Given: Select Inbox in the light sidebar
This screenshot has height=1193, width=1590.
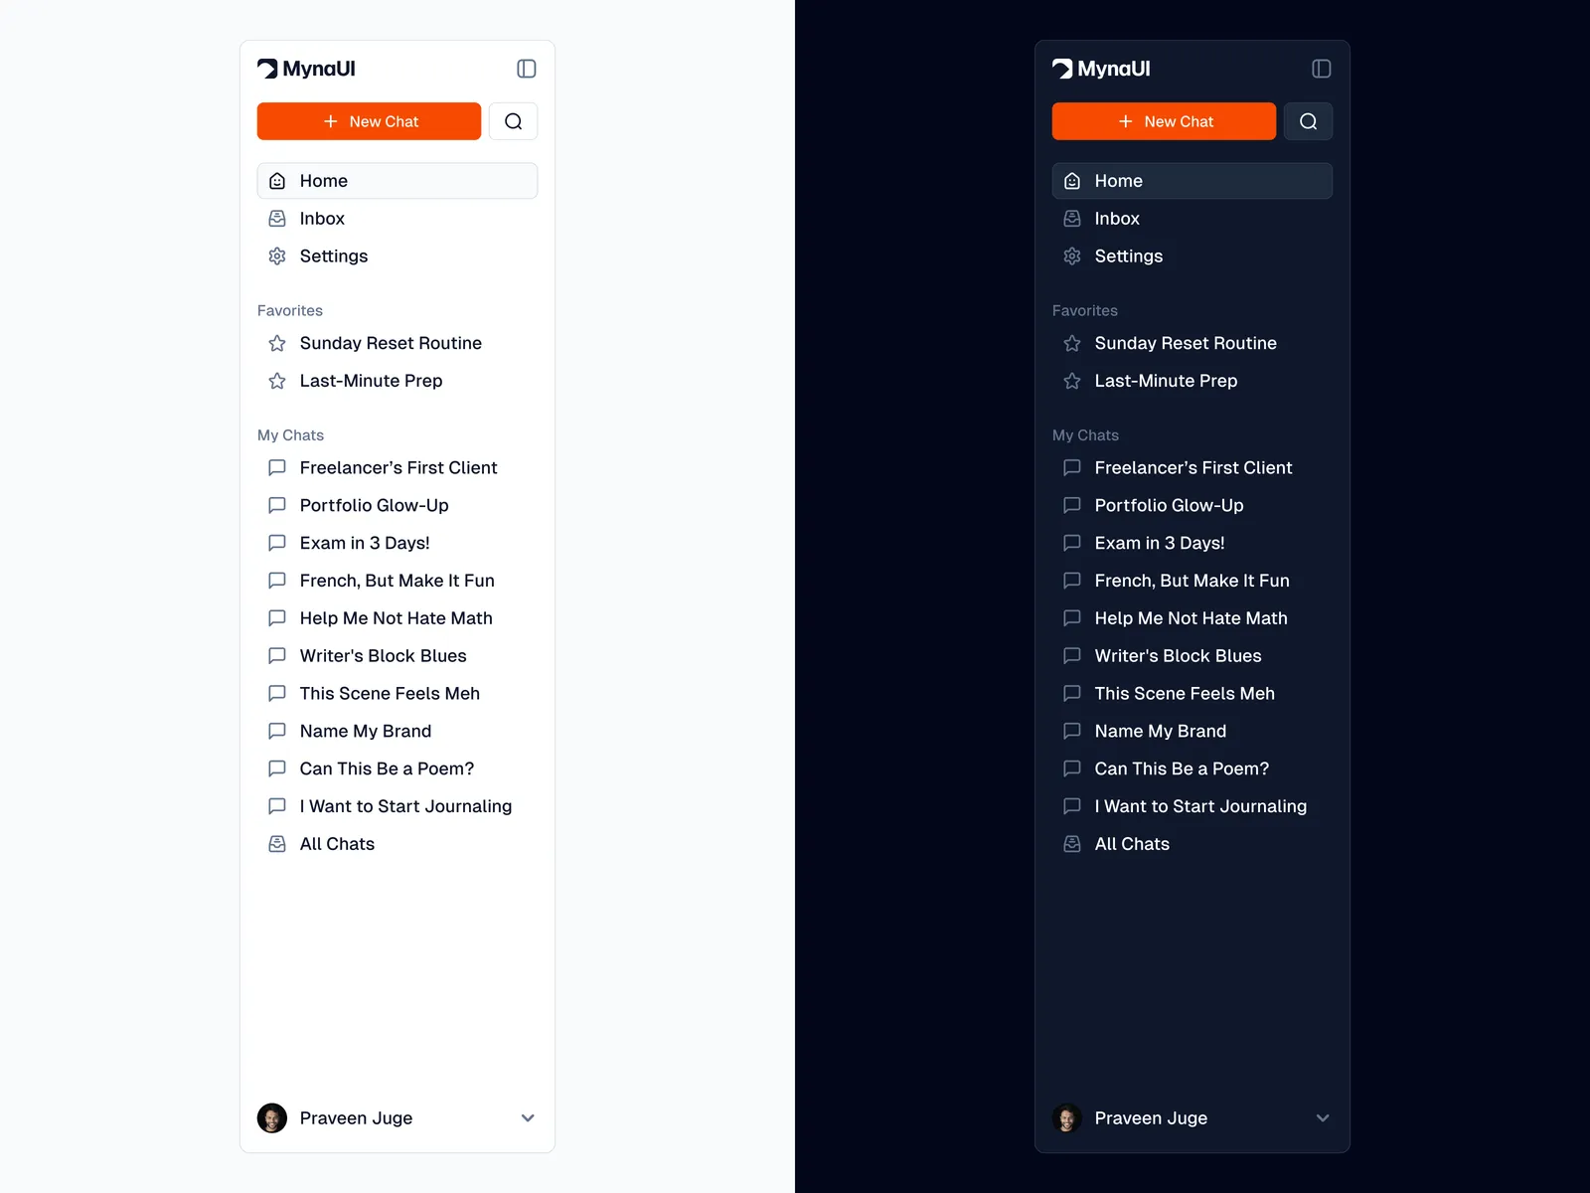Looking at the screenshot, I should click(x=397, y=219).
